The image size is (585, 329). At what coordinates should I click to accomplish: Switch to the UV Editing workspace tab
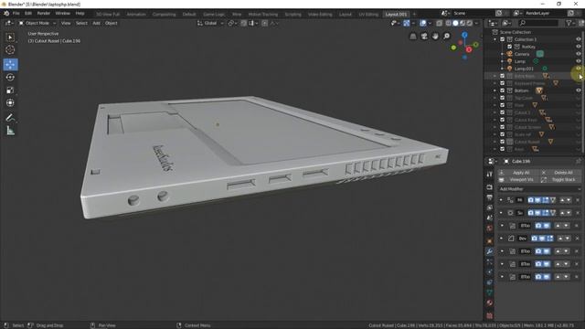[x=368, y=15]
